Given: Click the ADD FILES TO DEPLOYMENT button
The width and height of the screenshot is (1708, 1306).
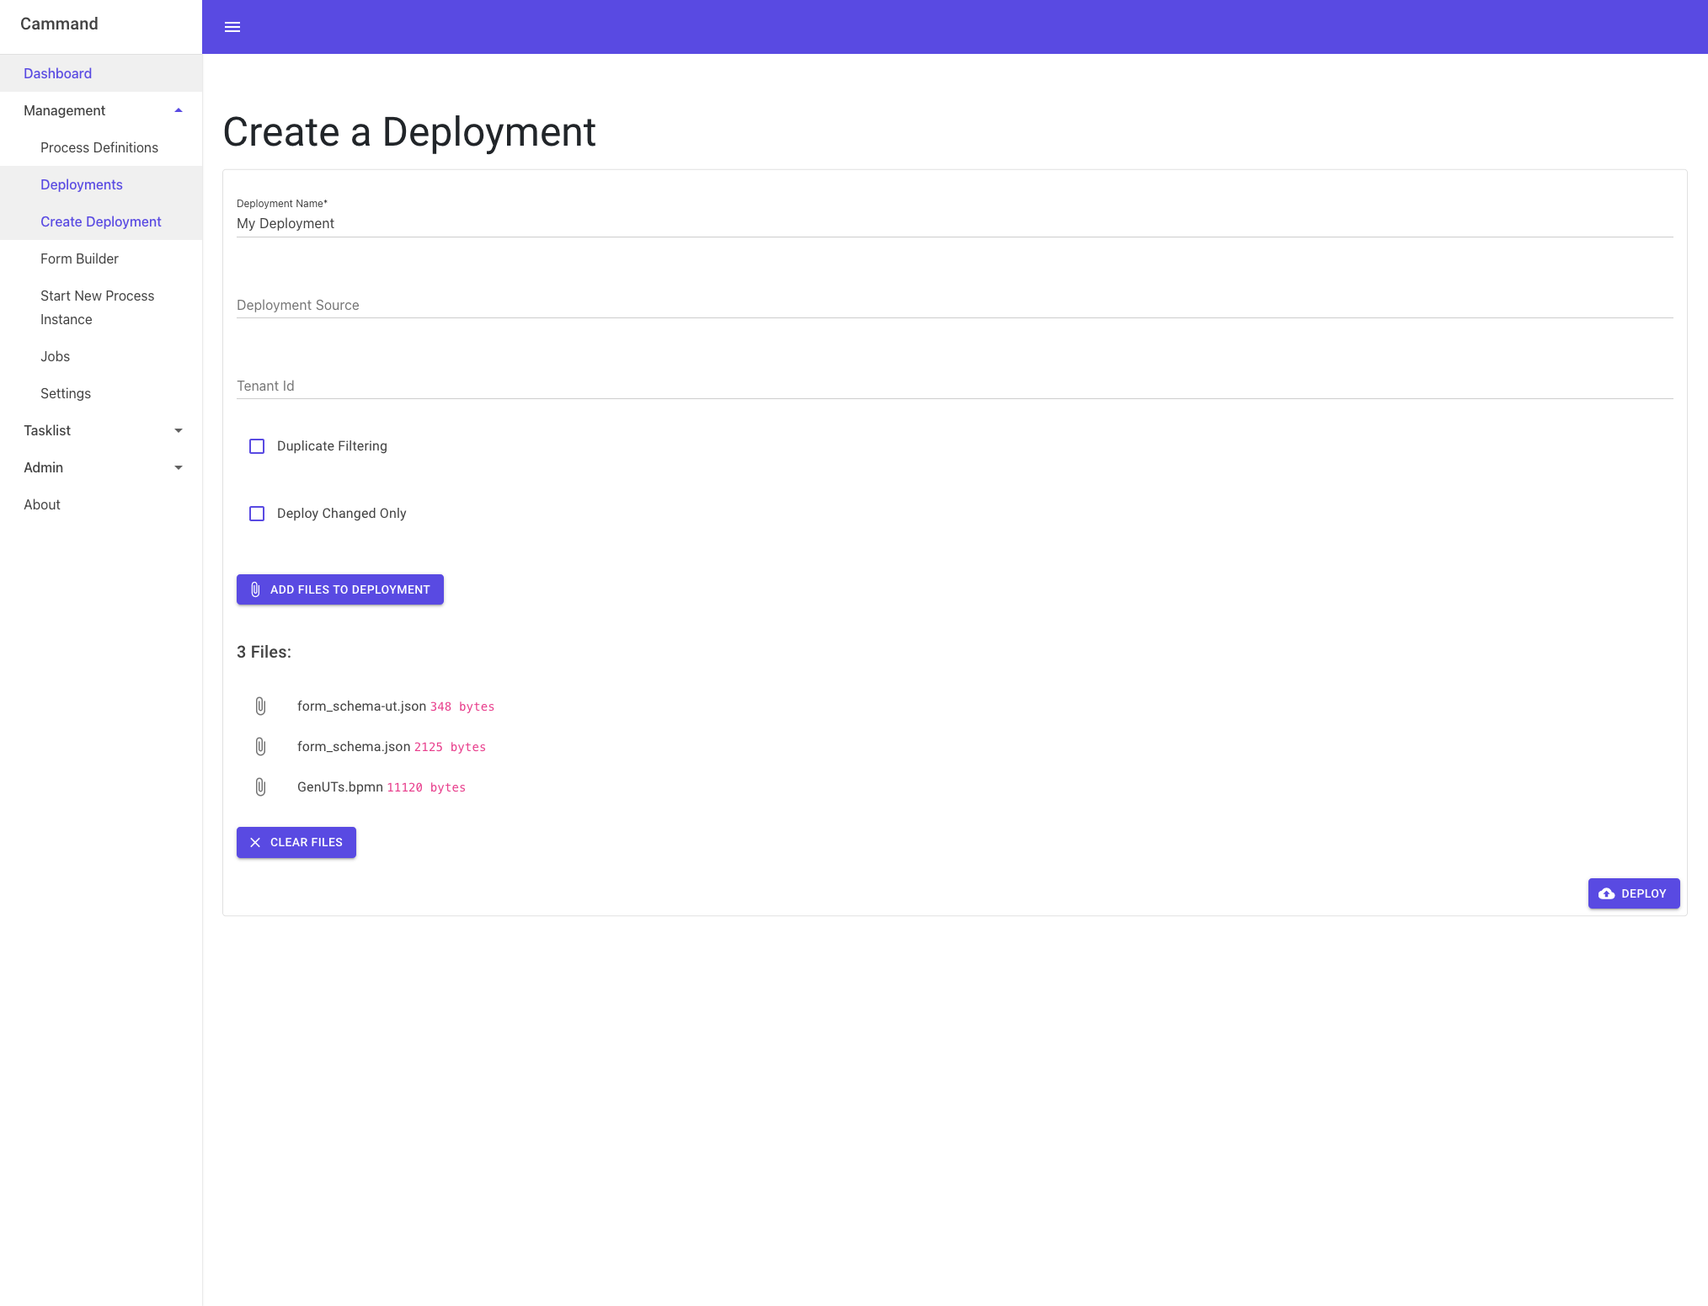Looking at the screenshot, I should [x=339, y=590].
